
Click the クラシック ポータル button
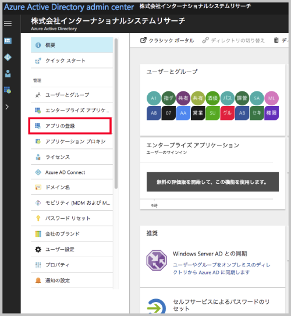coord(167,41)
